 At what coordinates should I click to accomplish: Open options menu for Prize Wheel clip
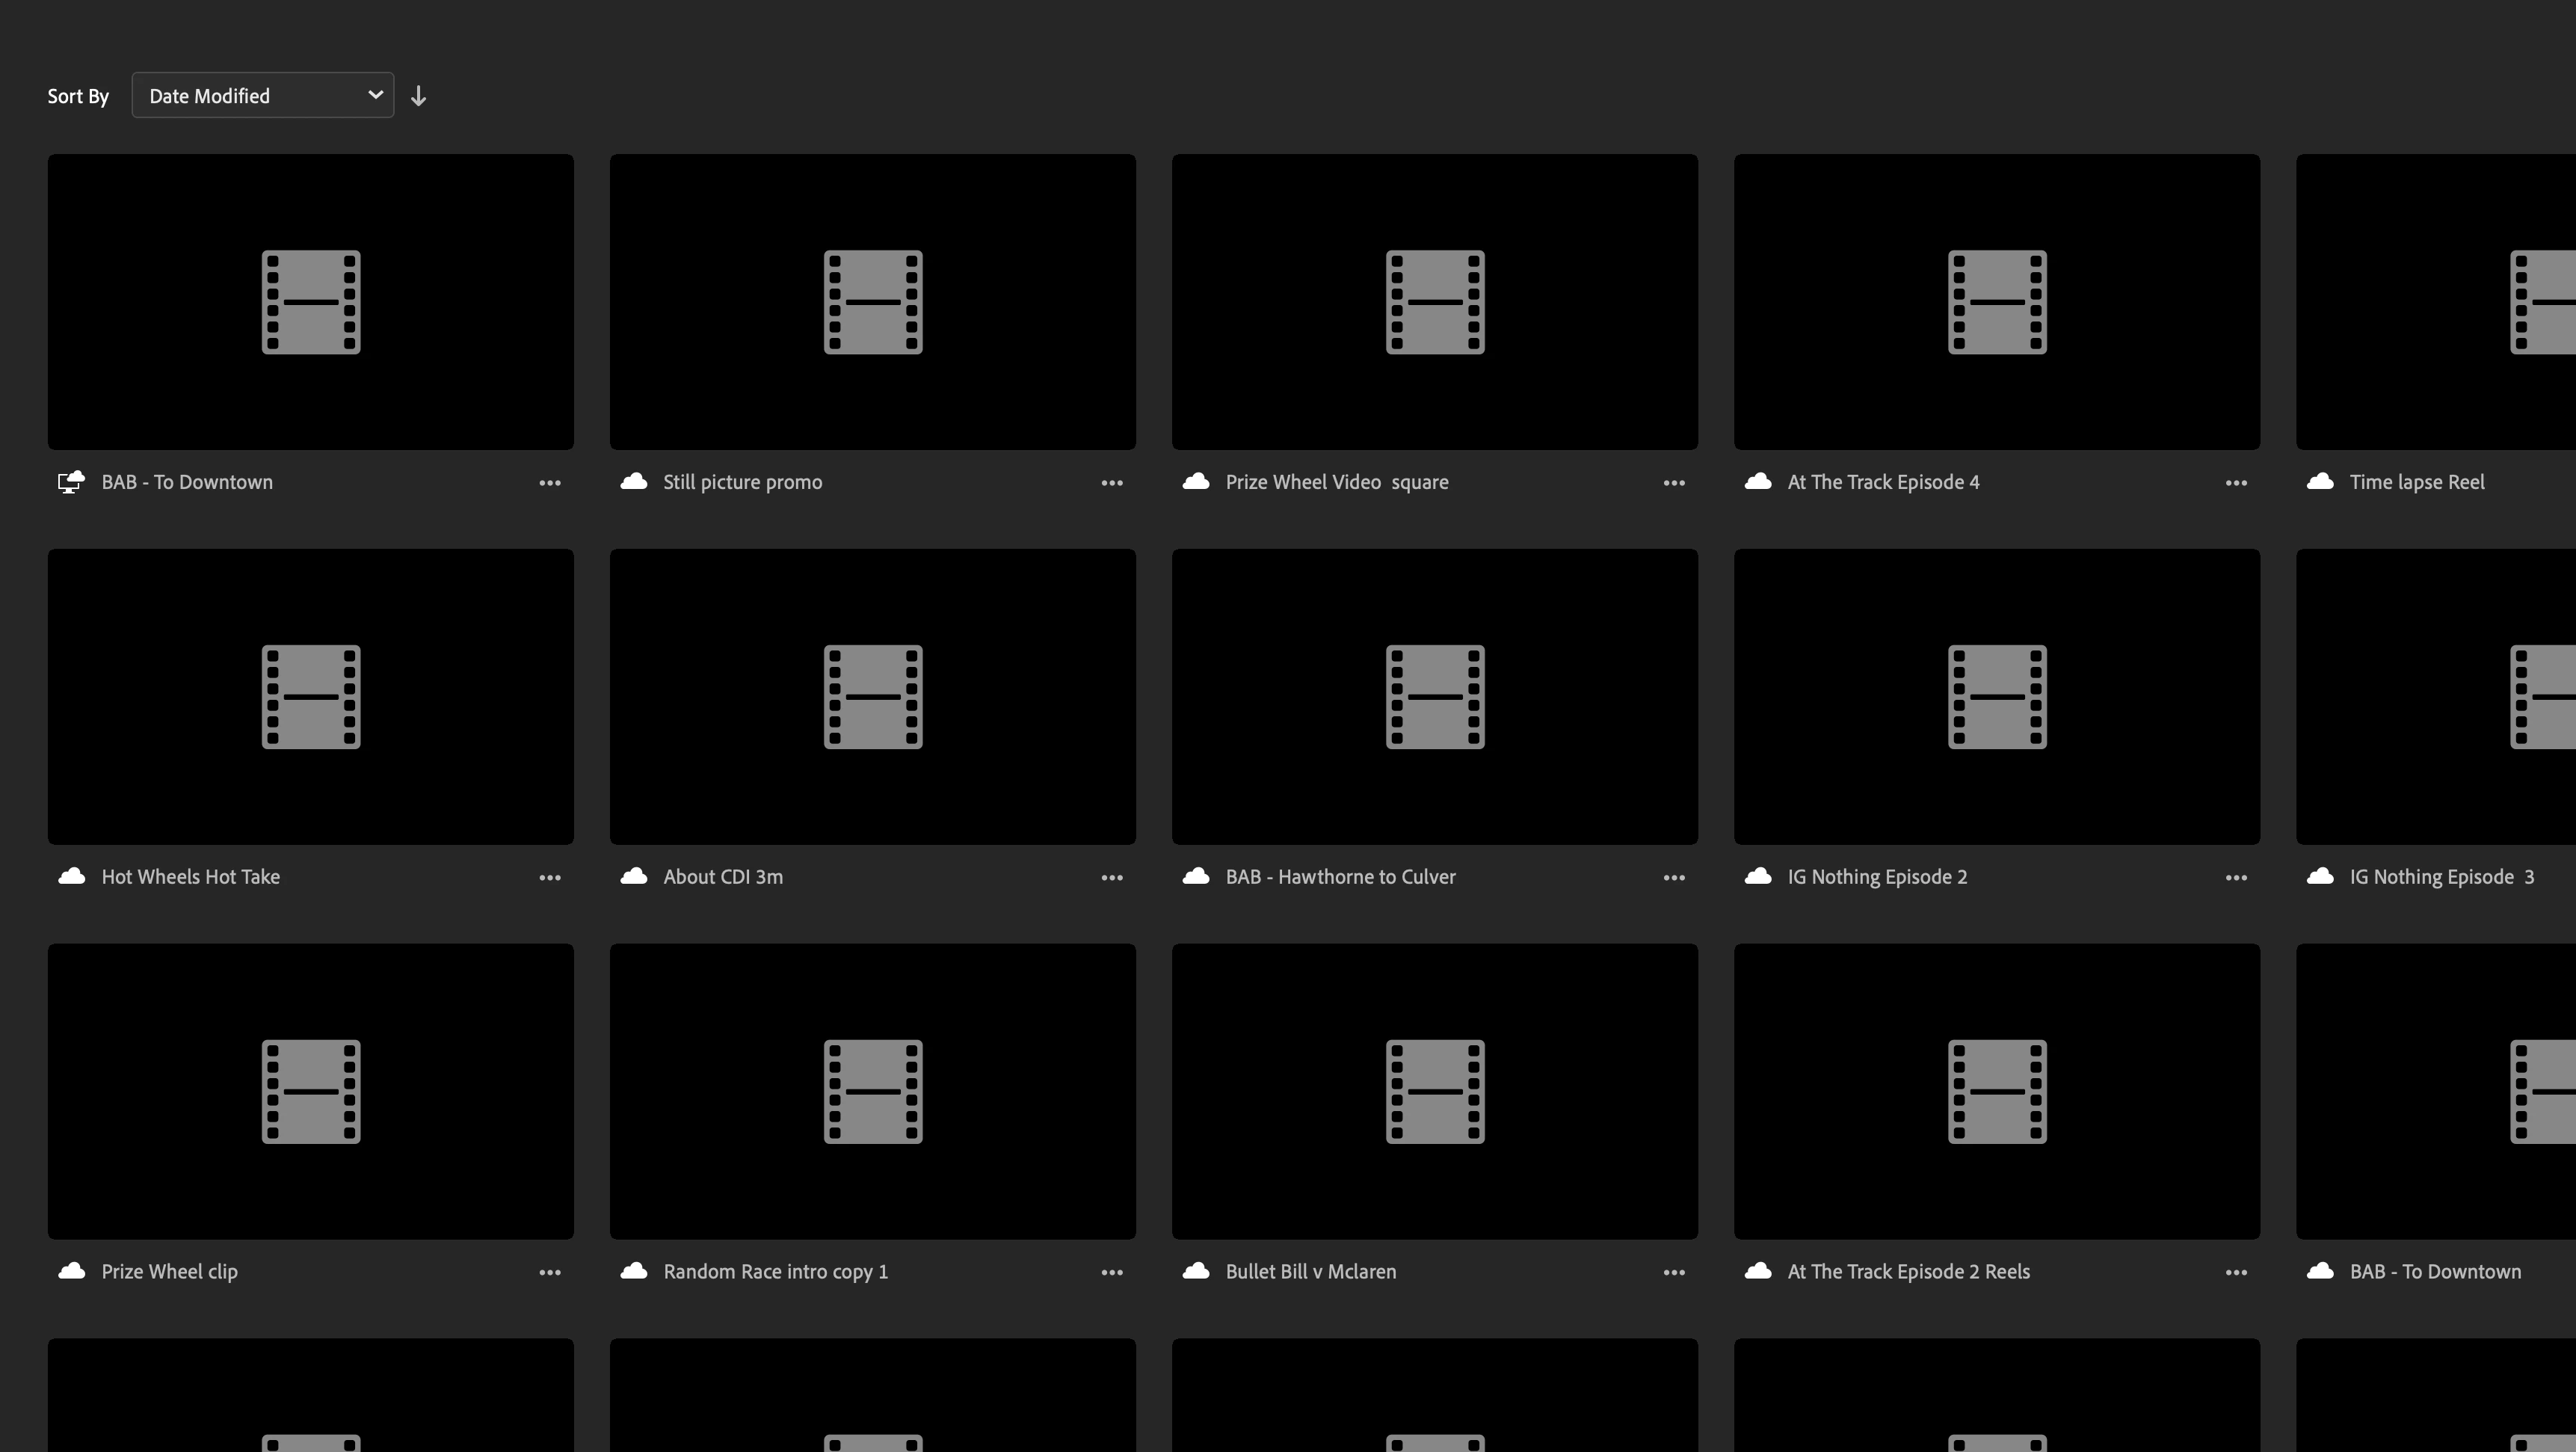[549, 1273]
